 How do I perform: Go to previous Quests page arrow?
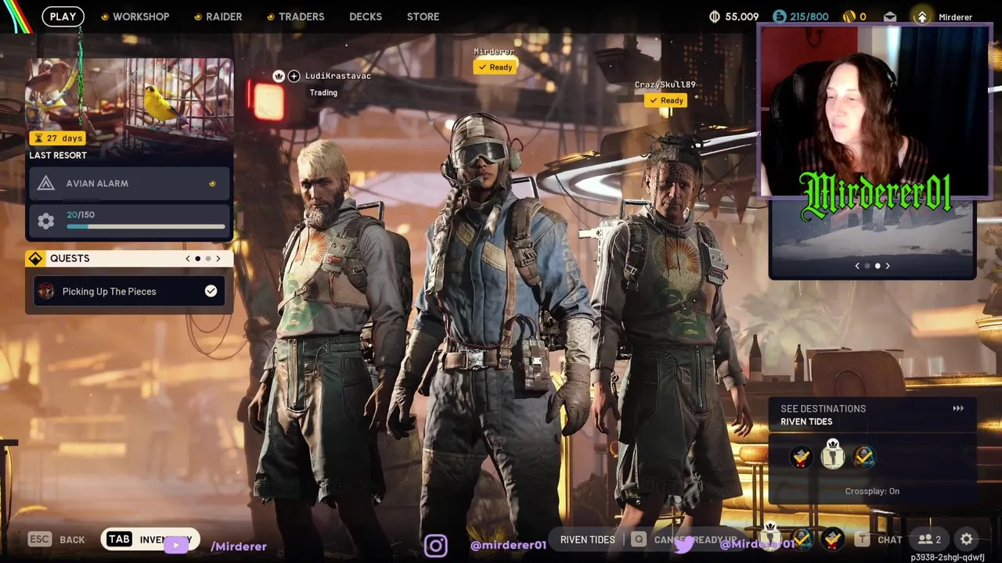click(187, 259)
